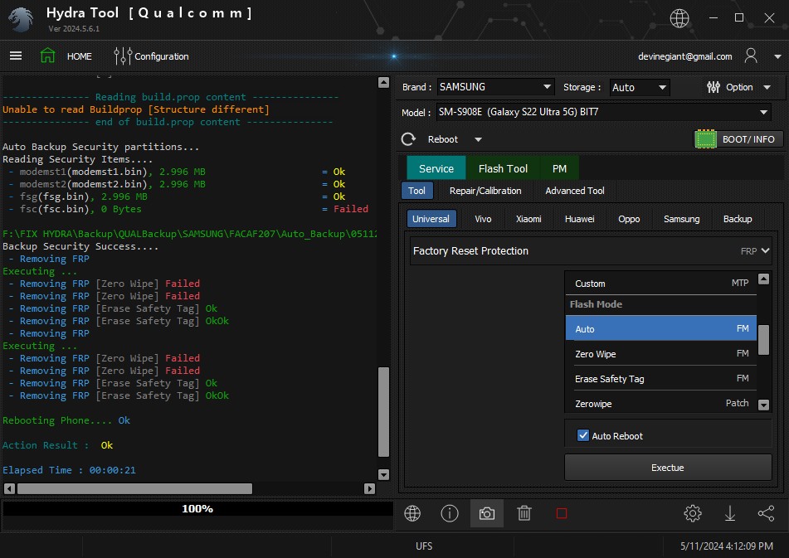Click the log scroll down arrow
Screen dimensions: 789x558
(x=383, y=474)
